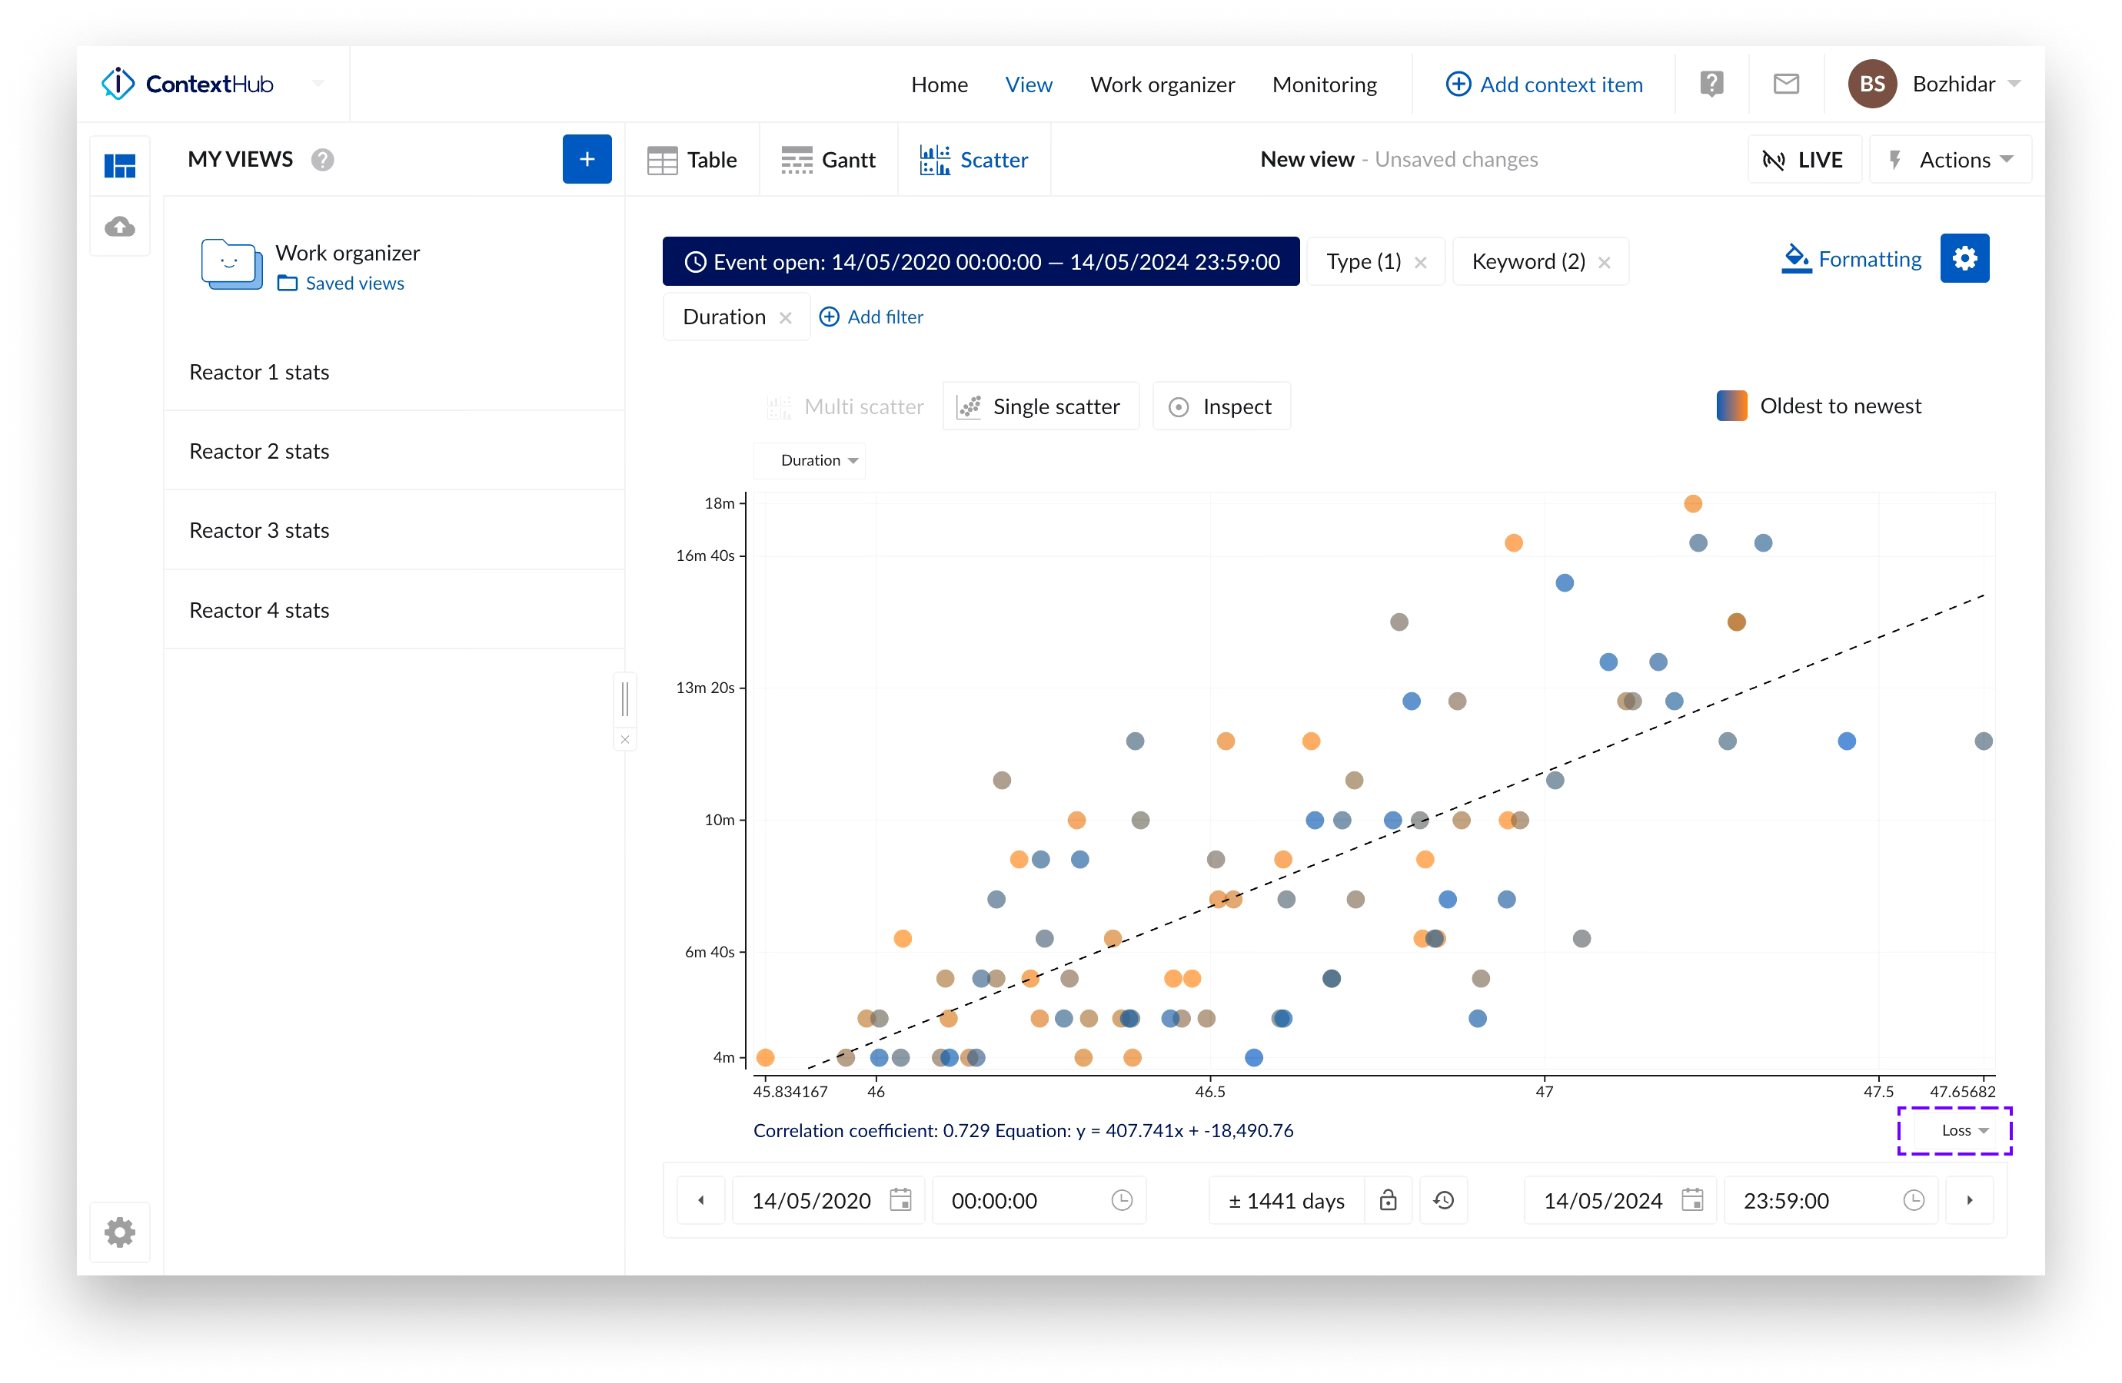Expand the Loss x-axis dropdown
The height and width of the screenshot is (1383, 2122).
tap(1955, 1131)
